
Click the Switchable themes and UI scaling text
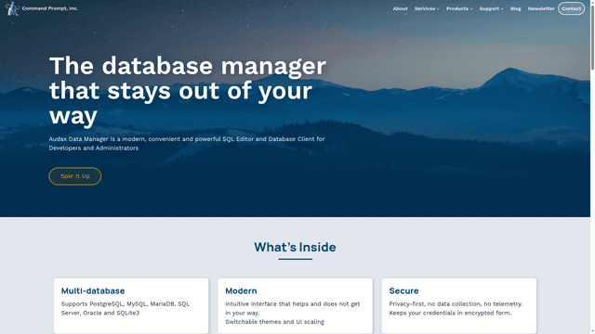tap(275, 322)
